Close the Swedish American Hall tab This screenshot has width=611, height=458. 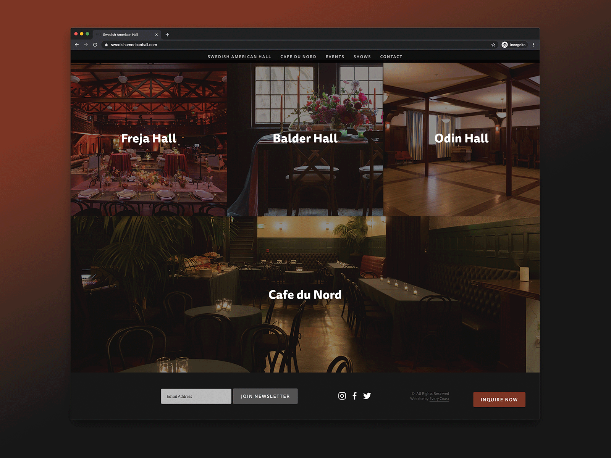click(x=157, y=35)
